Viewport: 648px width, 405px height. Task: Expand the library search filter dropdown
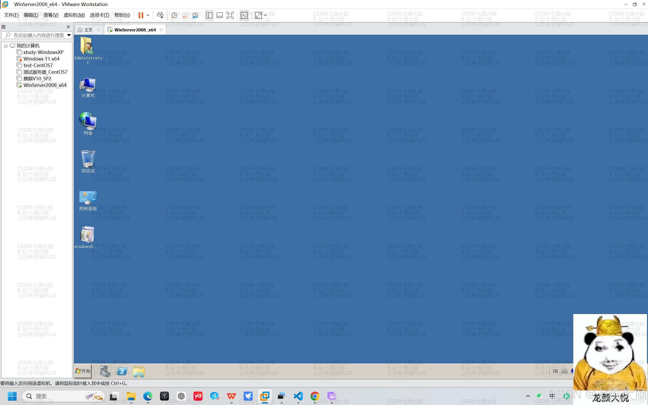point(69,35)
